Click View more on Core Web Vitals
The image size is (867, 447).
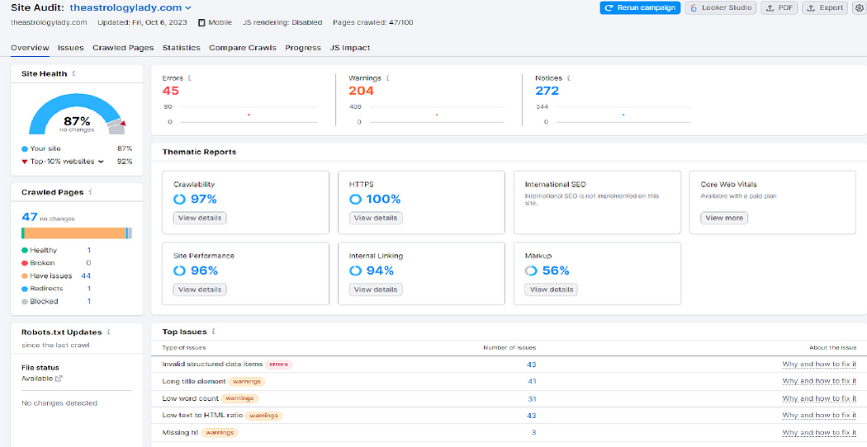(724, 218)
